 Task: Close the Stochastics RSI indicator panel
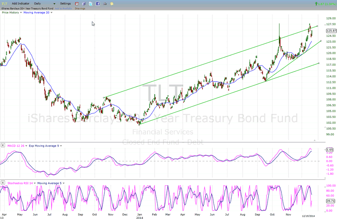[3, 183]
